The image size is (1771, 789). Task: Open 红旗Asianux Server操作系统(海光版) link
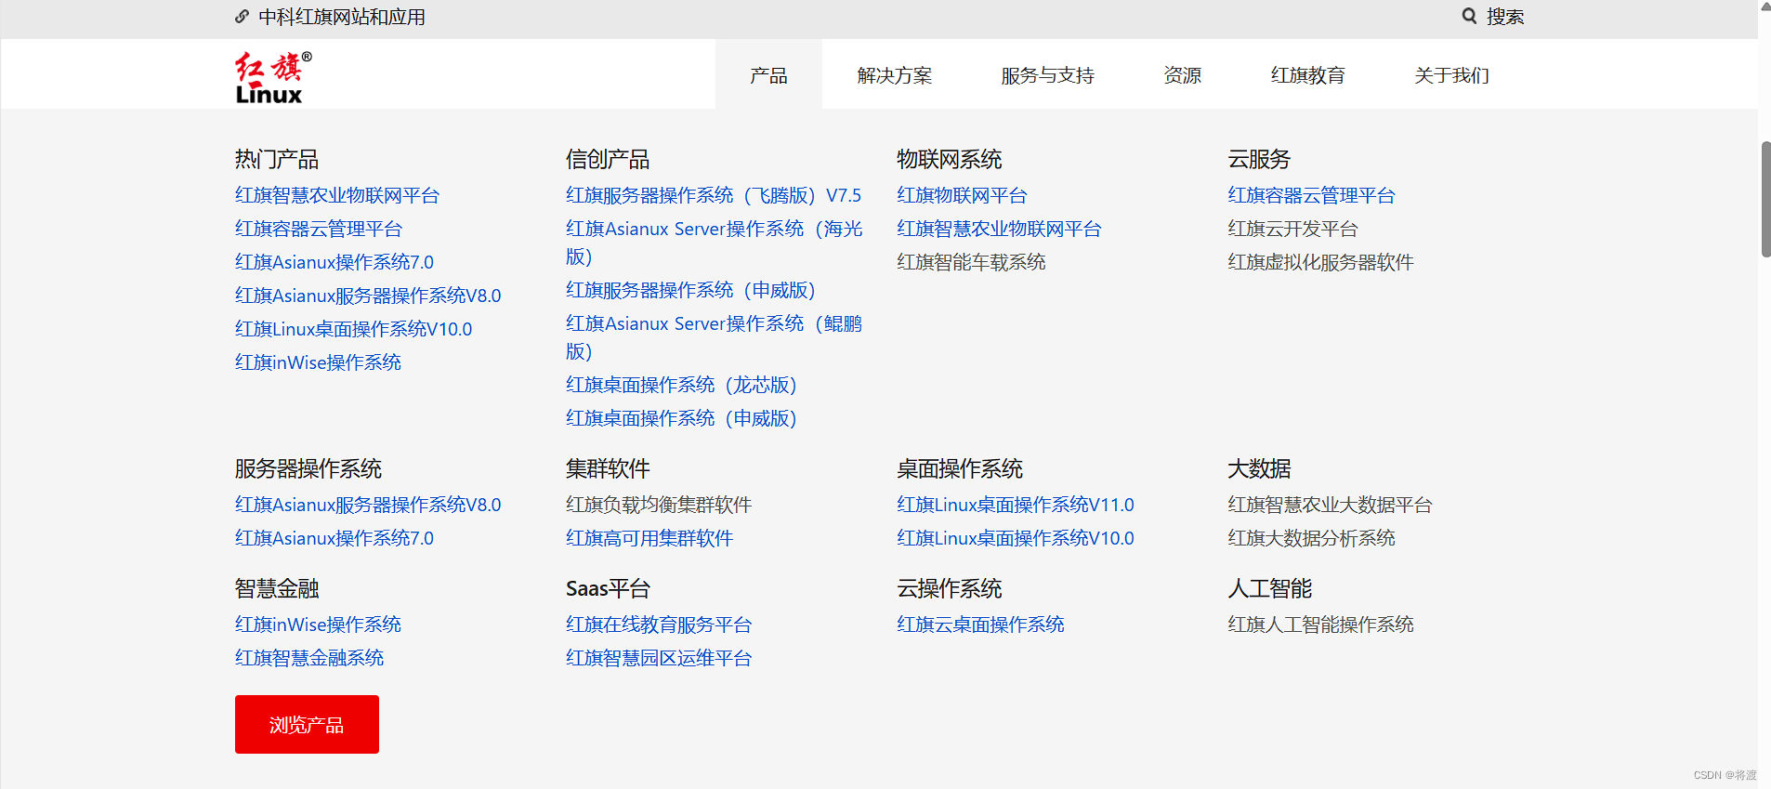click(x=714, y=243)
